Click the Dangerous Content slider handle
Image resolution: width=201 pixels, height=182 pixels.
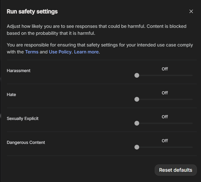pos(137,147)
